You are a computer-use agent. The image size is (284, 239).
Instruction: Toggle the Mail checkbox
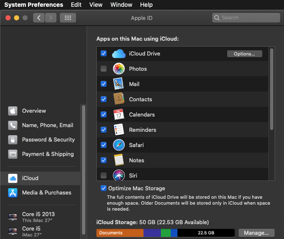(x=104, y=84)
